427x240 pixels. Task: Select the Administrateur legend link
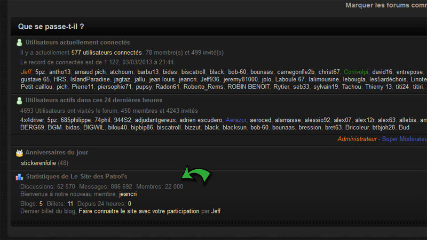click(357, 139)
